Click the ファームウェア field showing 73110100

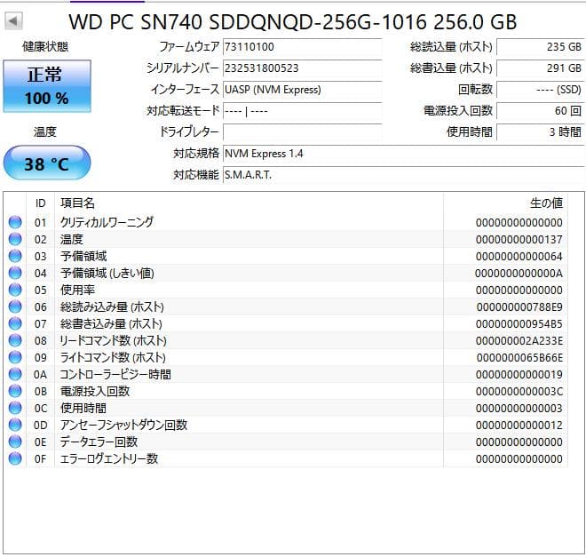click(x=303, y=47)
